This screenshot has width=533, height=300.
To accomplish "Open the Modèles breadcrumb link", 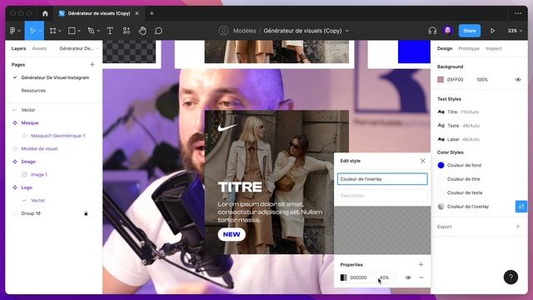I will pyautogui.click(x=244, y=31).
